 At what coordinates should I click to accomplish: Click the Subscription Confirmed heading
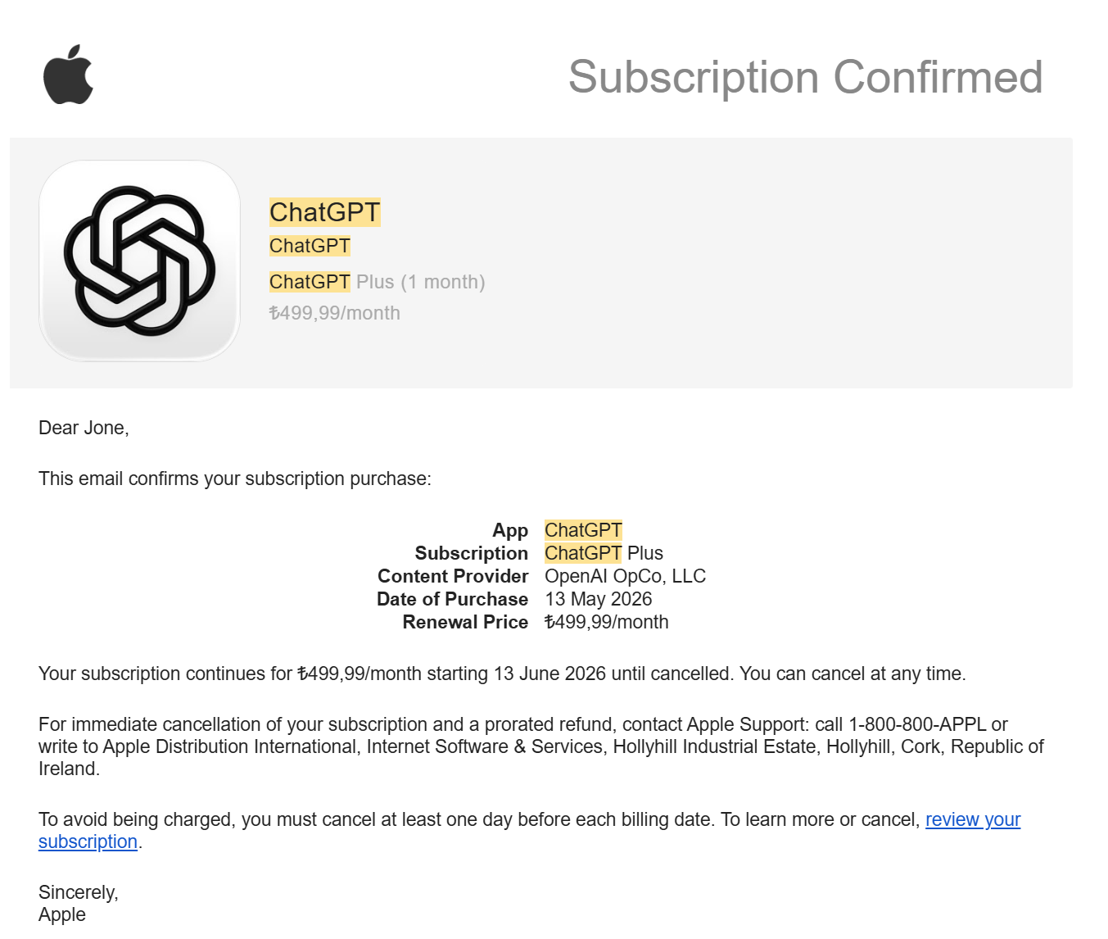[805, 77]
